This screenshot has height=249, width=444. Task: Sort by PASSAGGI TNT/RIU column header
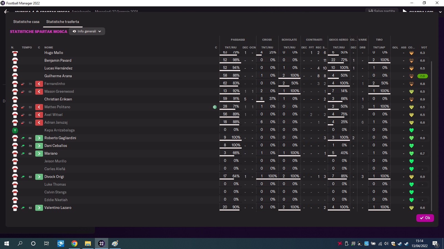(230, 48)
